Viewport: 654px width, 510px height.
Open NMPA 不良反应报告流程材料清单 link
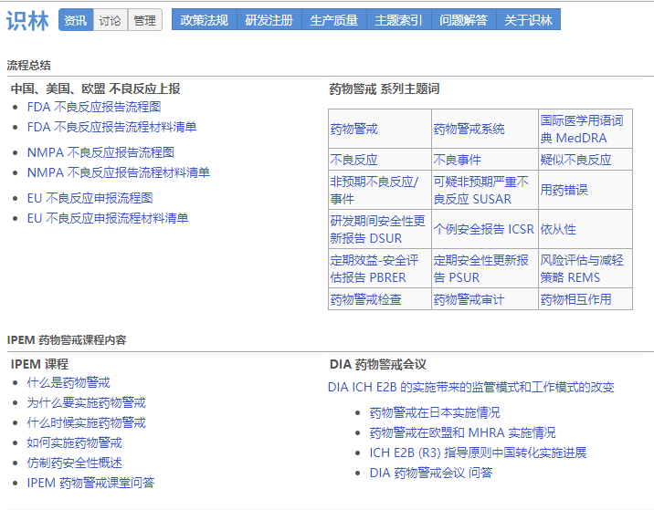pos(119,172)
